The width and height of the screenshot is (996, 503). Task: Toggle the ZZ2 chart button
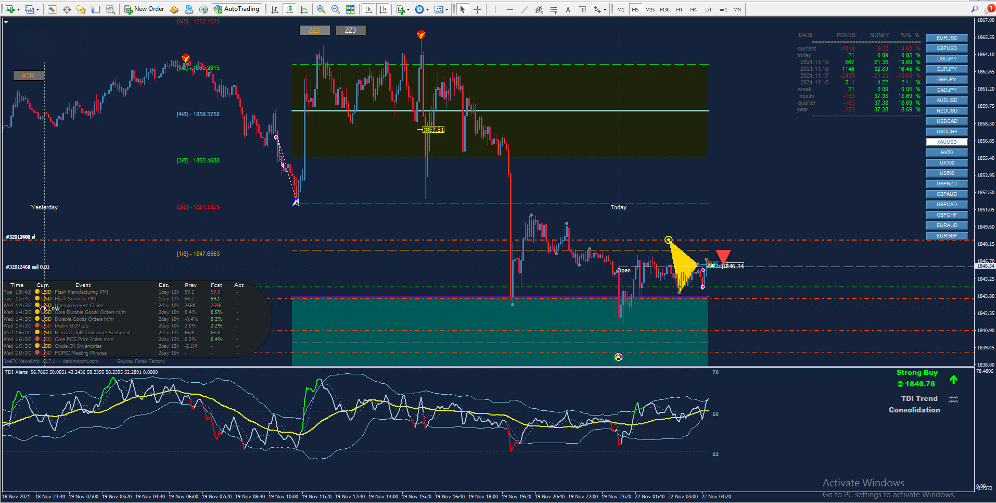coord(314,30)
